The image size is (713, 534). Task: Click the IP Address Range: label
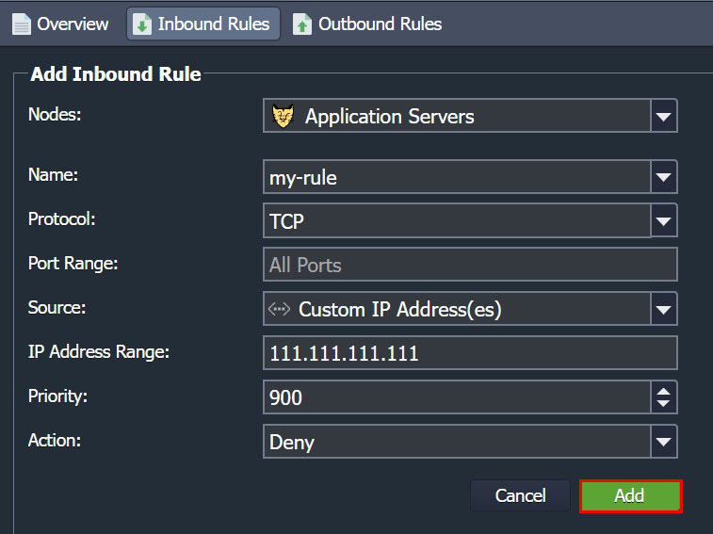[99, 351]
